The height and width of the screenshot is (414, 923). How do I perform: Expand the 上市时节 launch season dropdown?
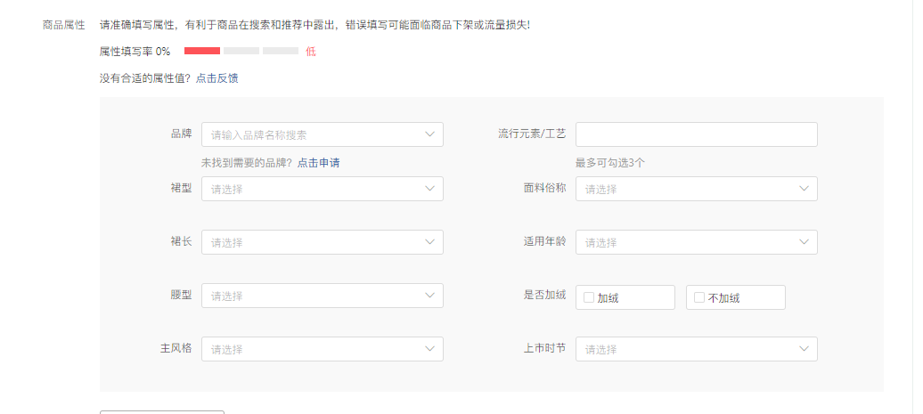click(x=686, y=349)
